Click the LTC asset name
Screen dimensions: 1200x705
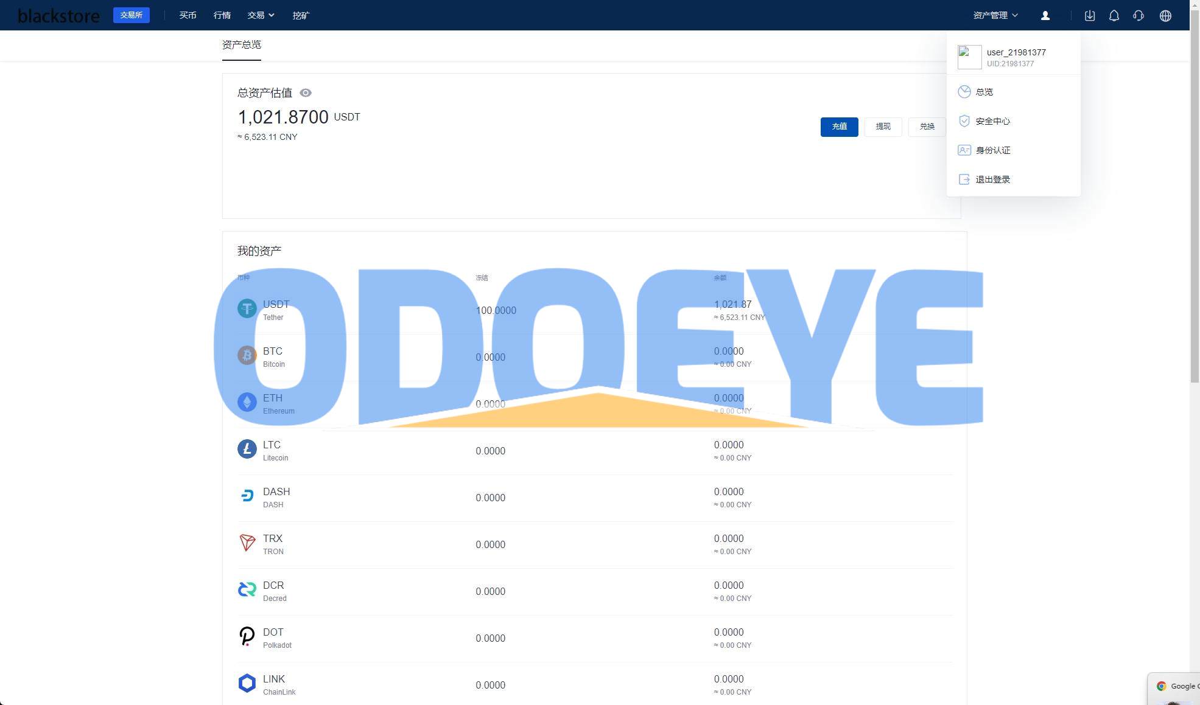click(272, 445)
